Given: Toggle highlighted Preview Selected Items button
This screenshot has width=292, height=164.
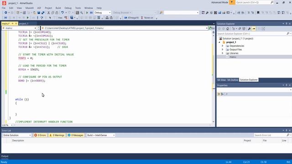Looking at the screenshot, I should [x=254, y=29].
